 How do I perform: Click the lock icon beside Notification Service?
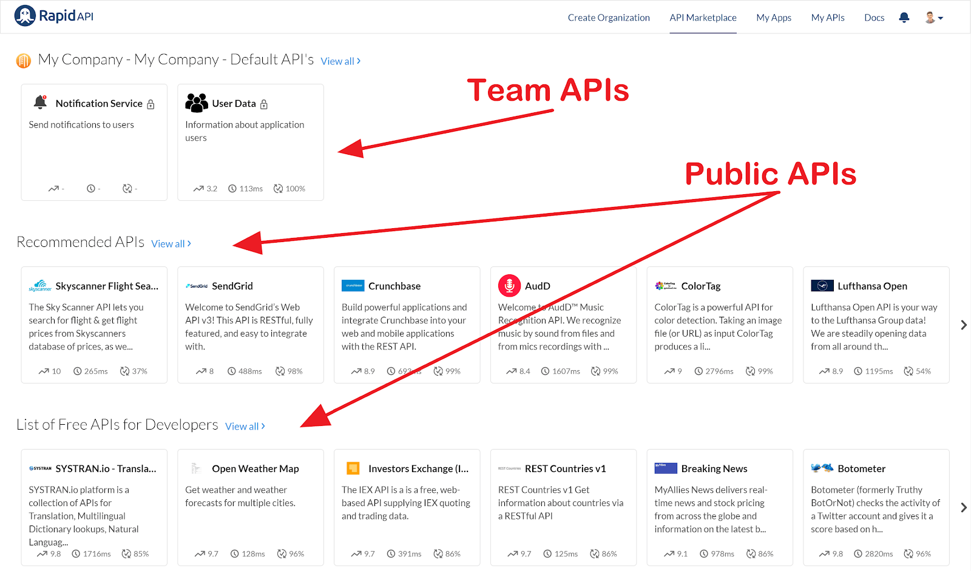point(151,104)
